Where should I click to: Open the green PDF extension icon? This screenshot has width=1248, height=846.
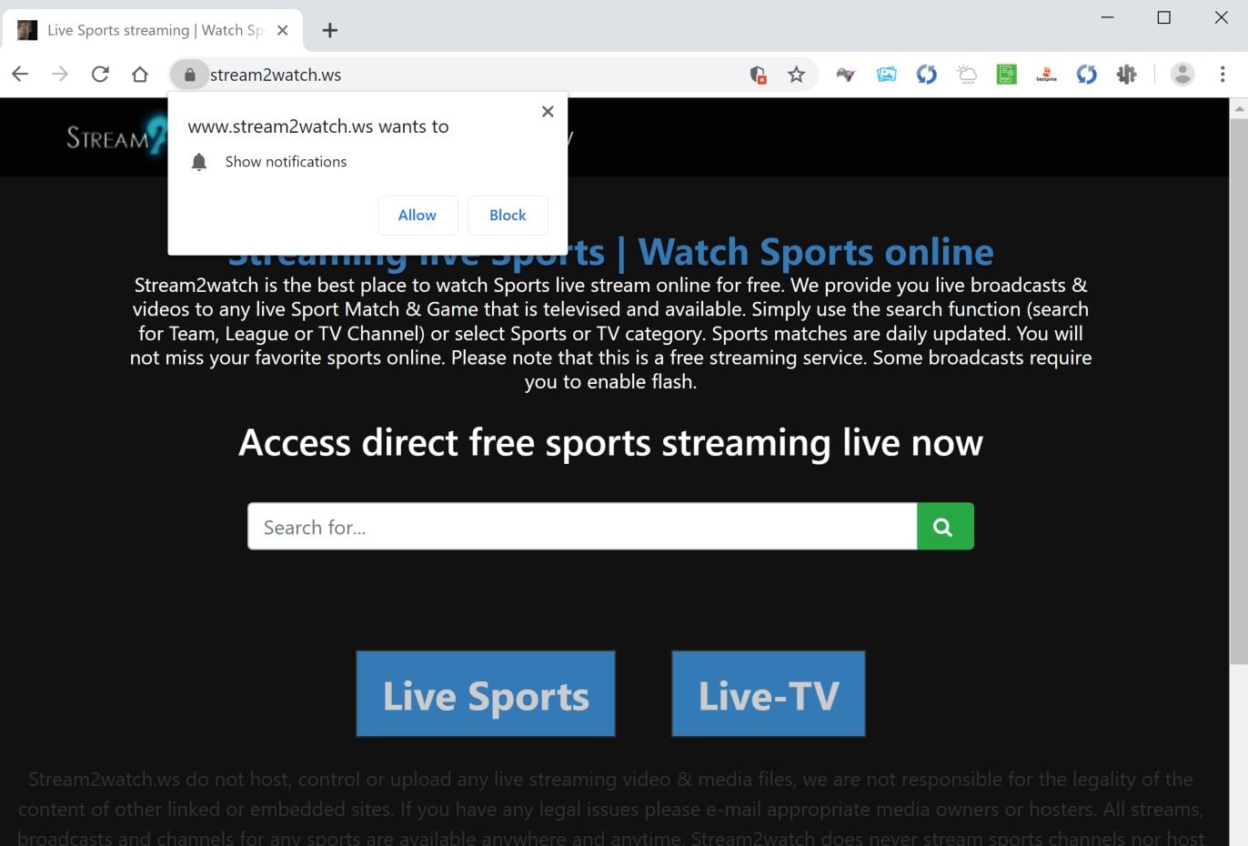pyautogui.click(x=1006, y=75)
